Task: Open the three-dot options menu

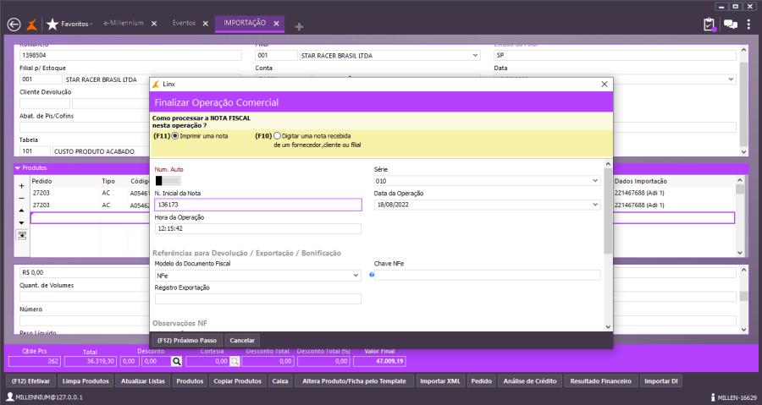Action: (x=748, y=25)
